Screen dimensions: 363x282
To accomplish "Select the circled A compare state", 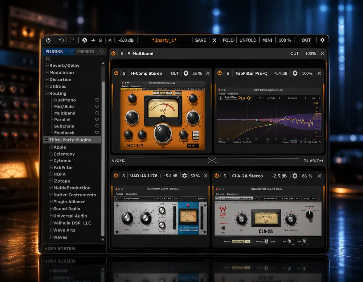I will pos(85,40).
